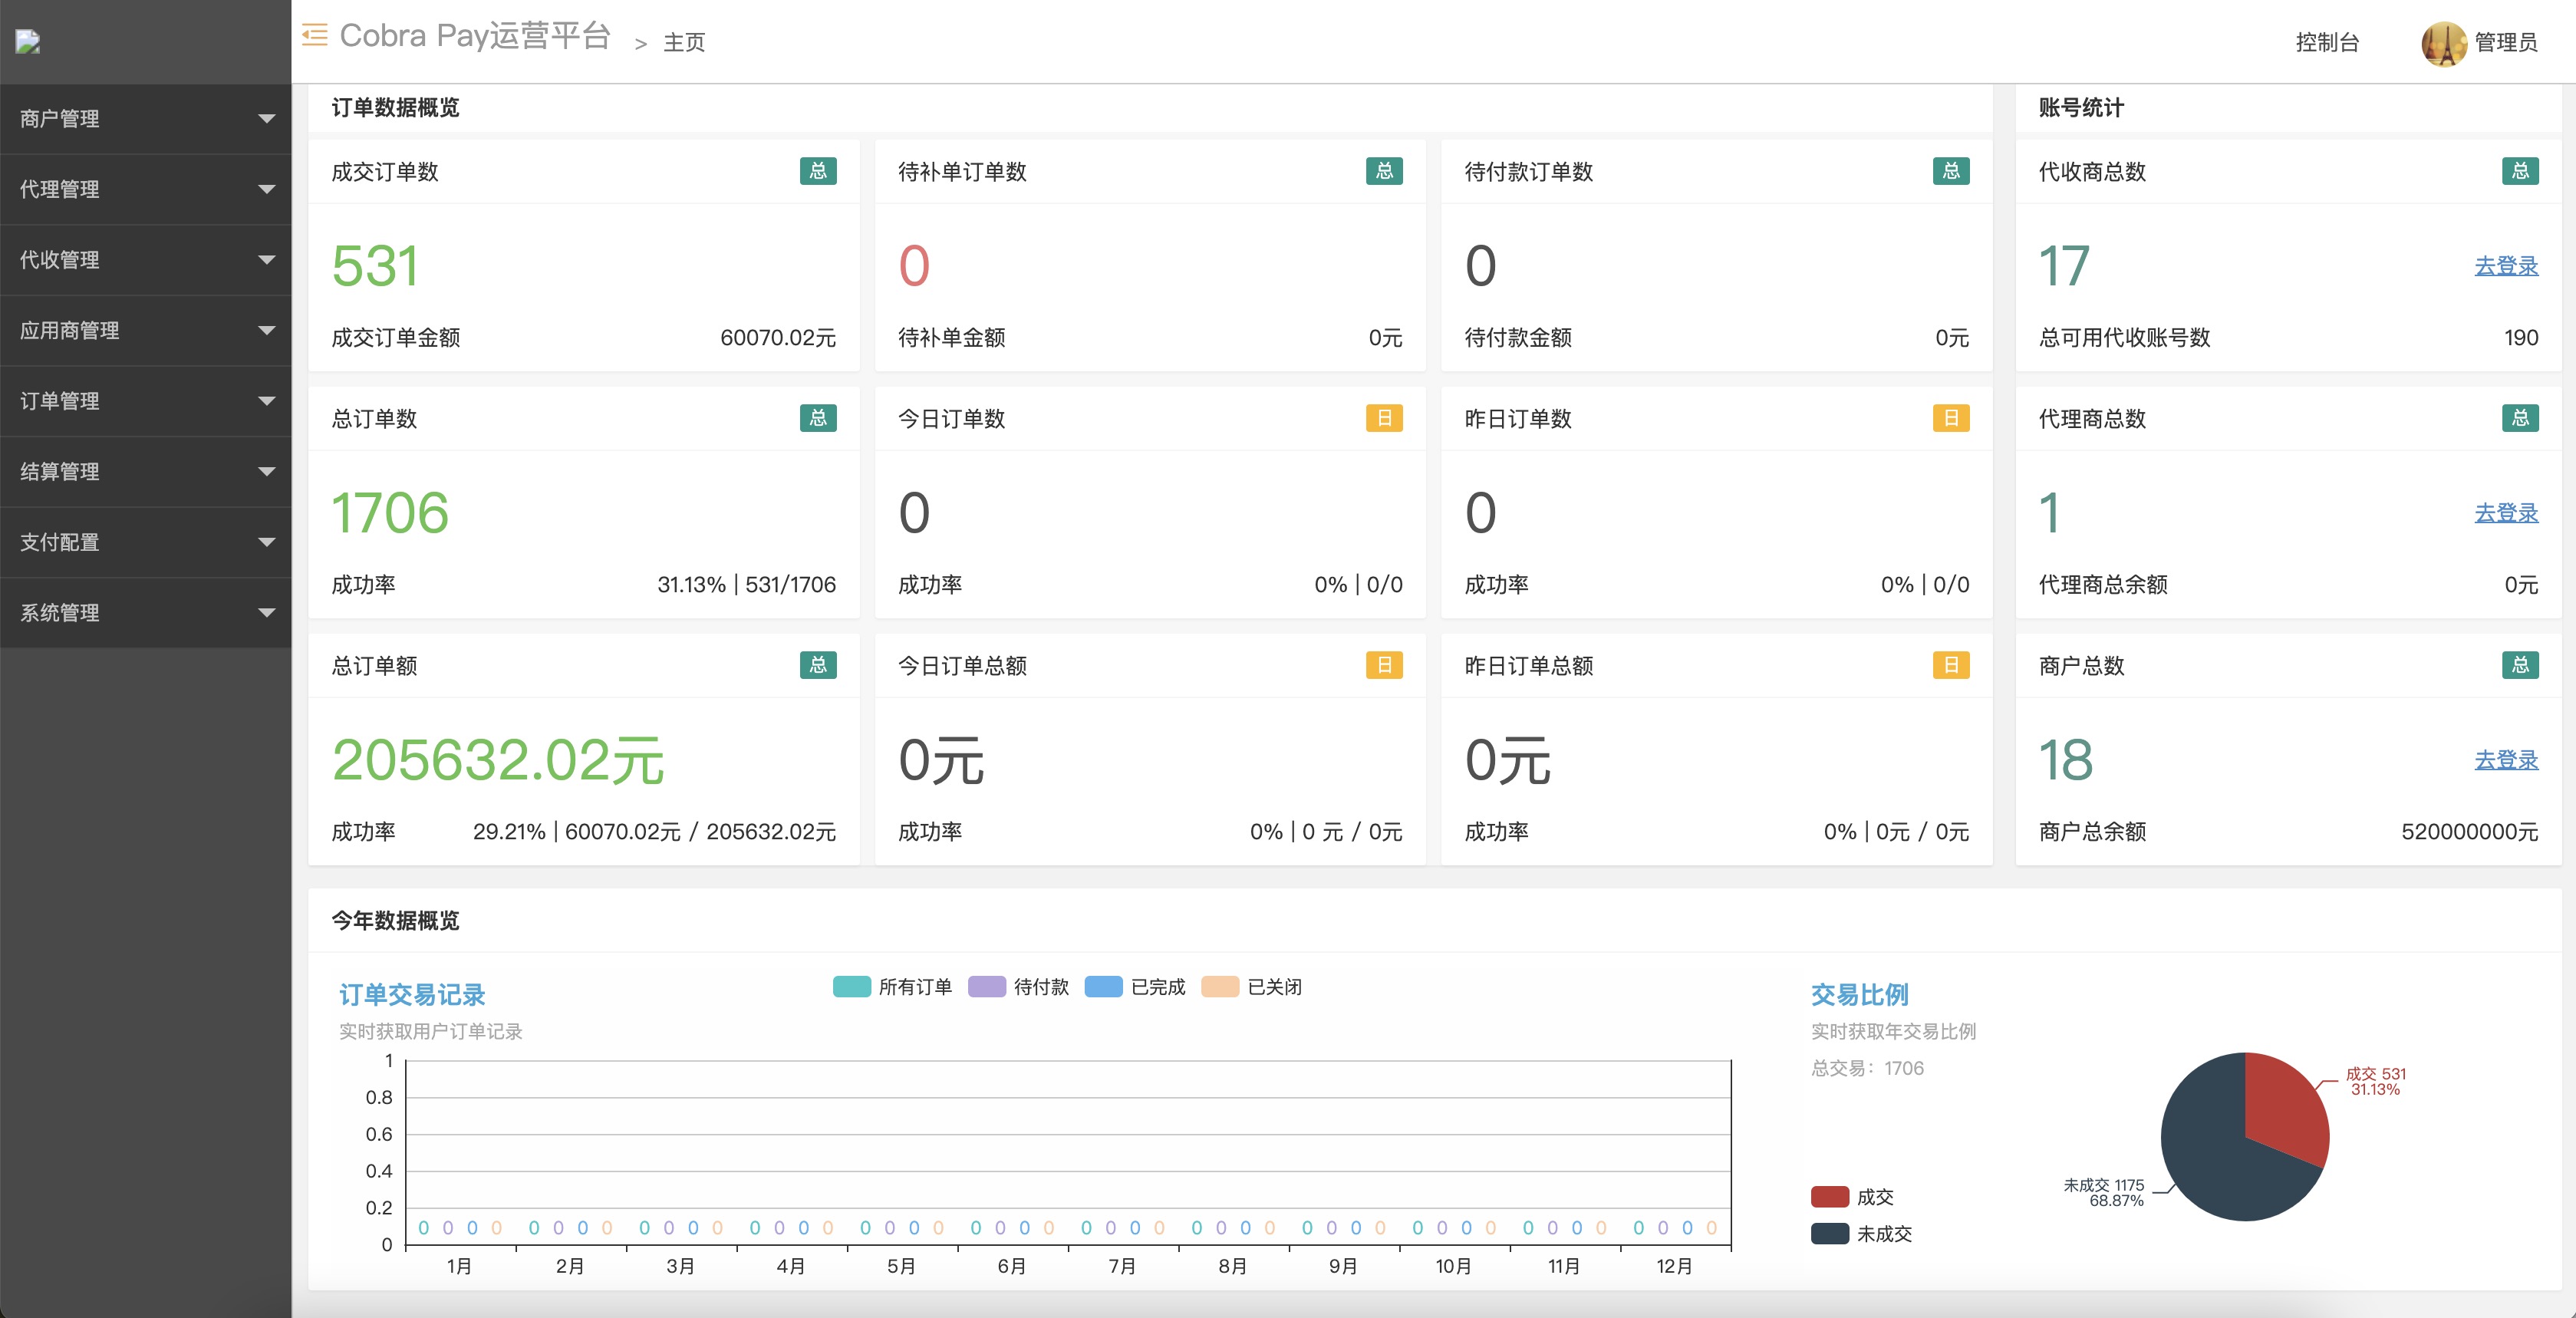The width and height of the screenshot is (2576, 1318).
Task: Click the sidebar collapse hamburger icon
Action: coord(314,35)
